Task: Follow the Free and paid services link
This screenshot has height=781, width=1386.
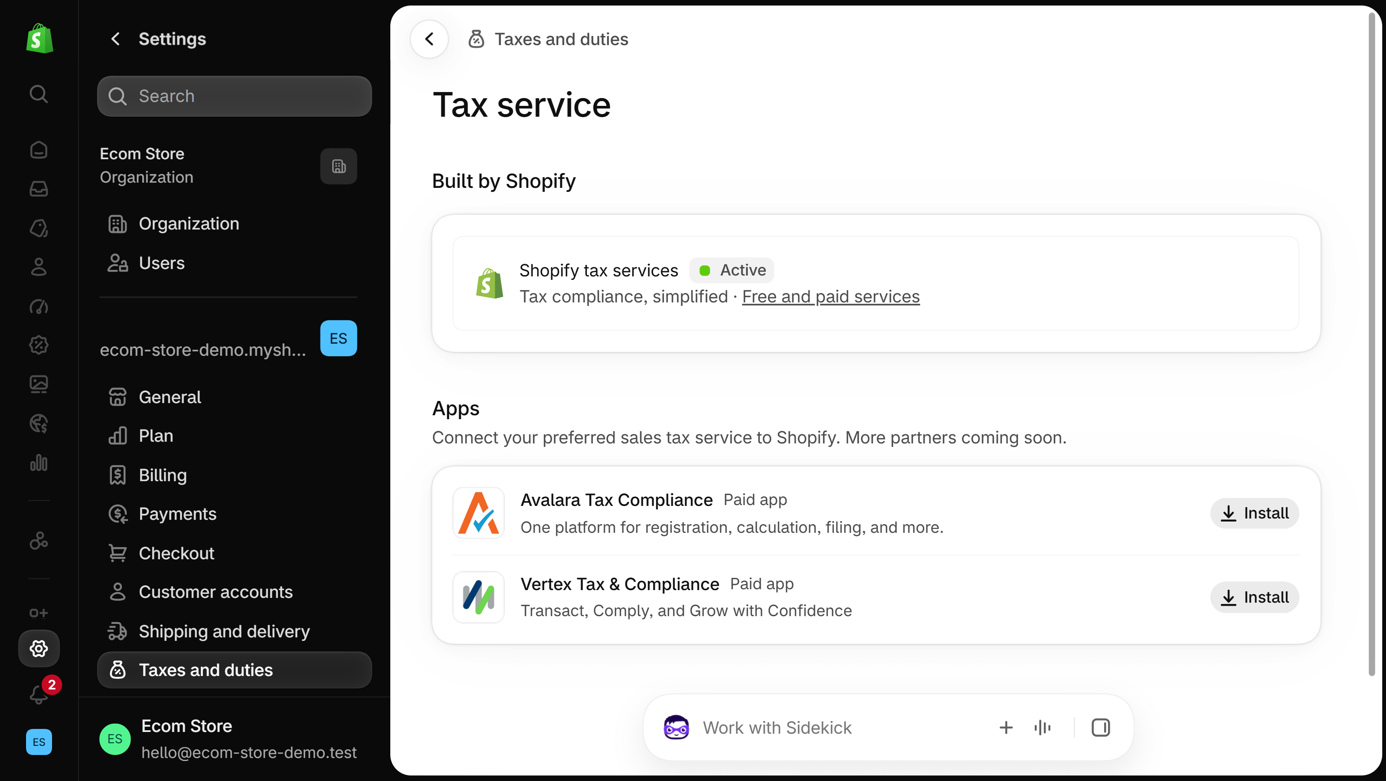Action: coord(831,297)
